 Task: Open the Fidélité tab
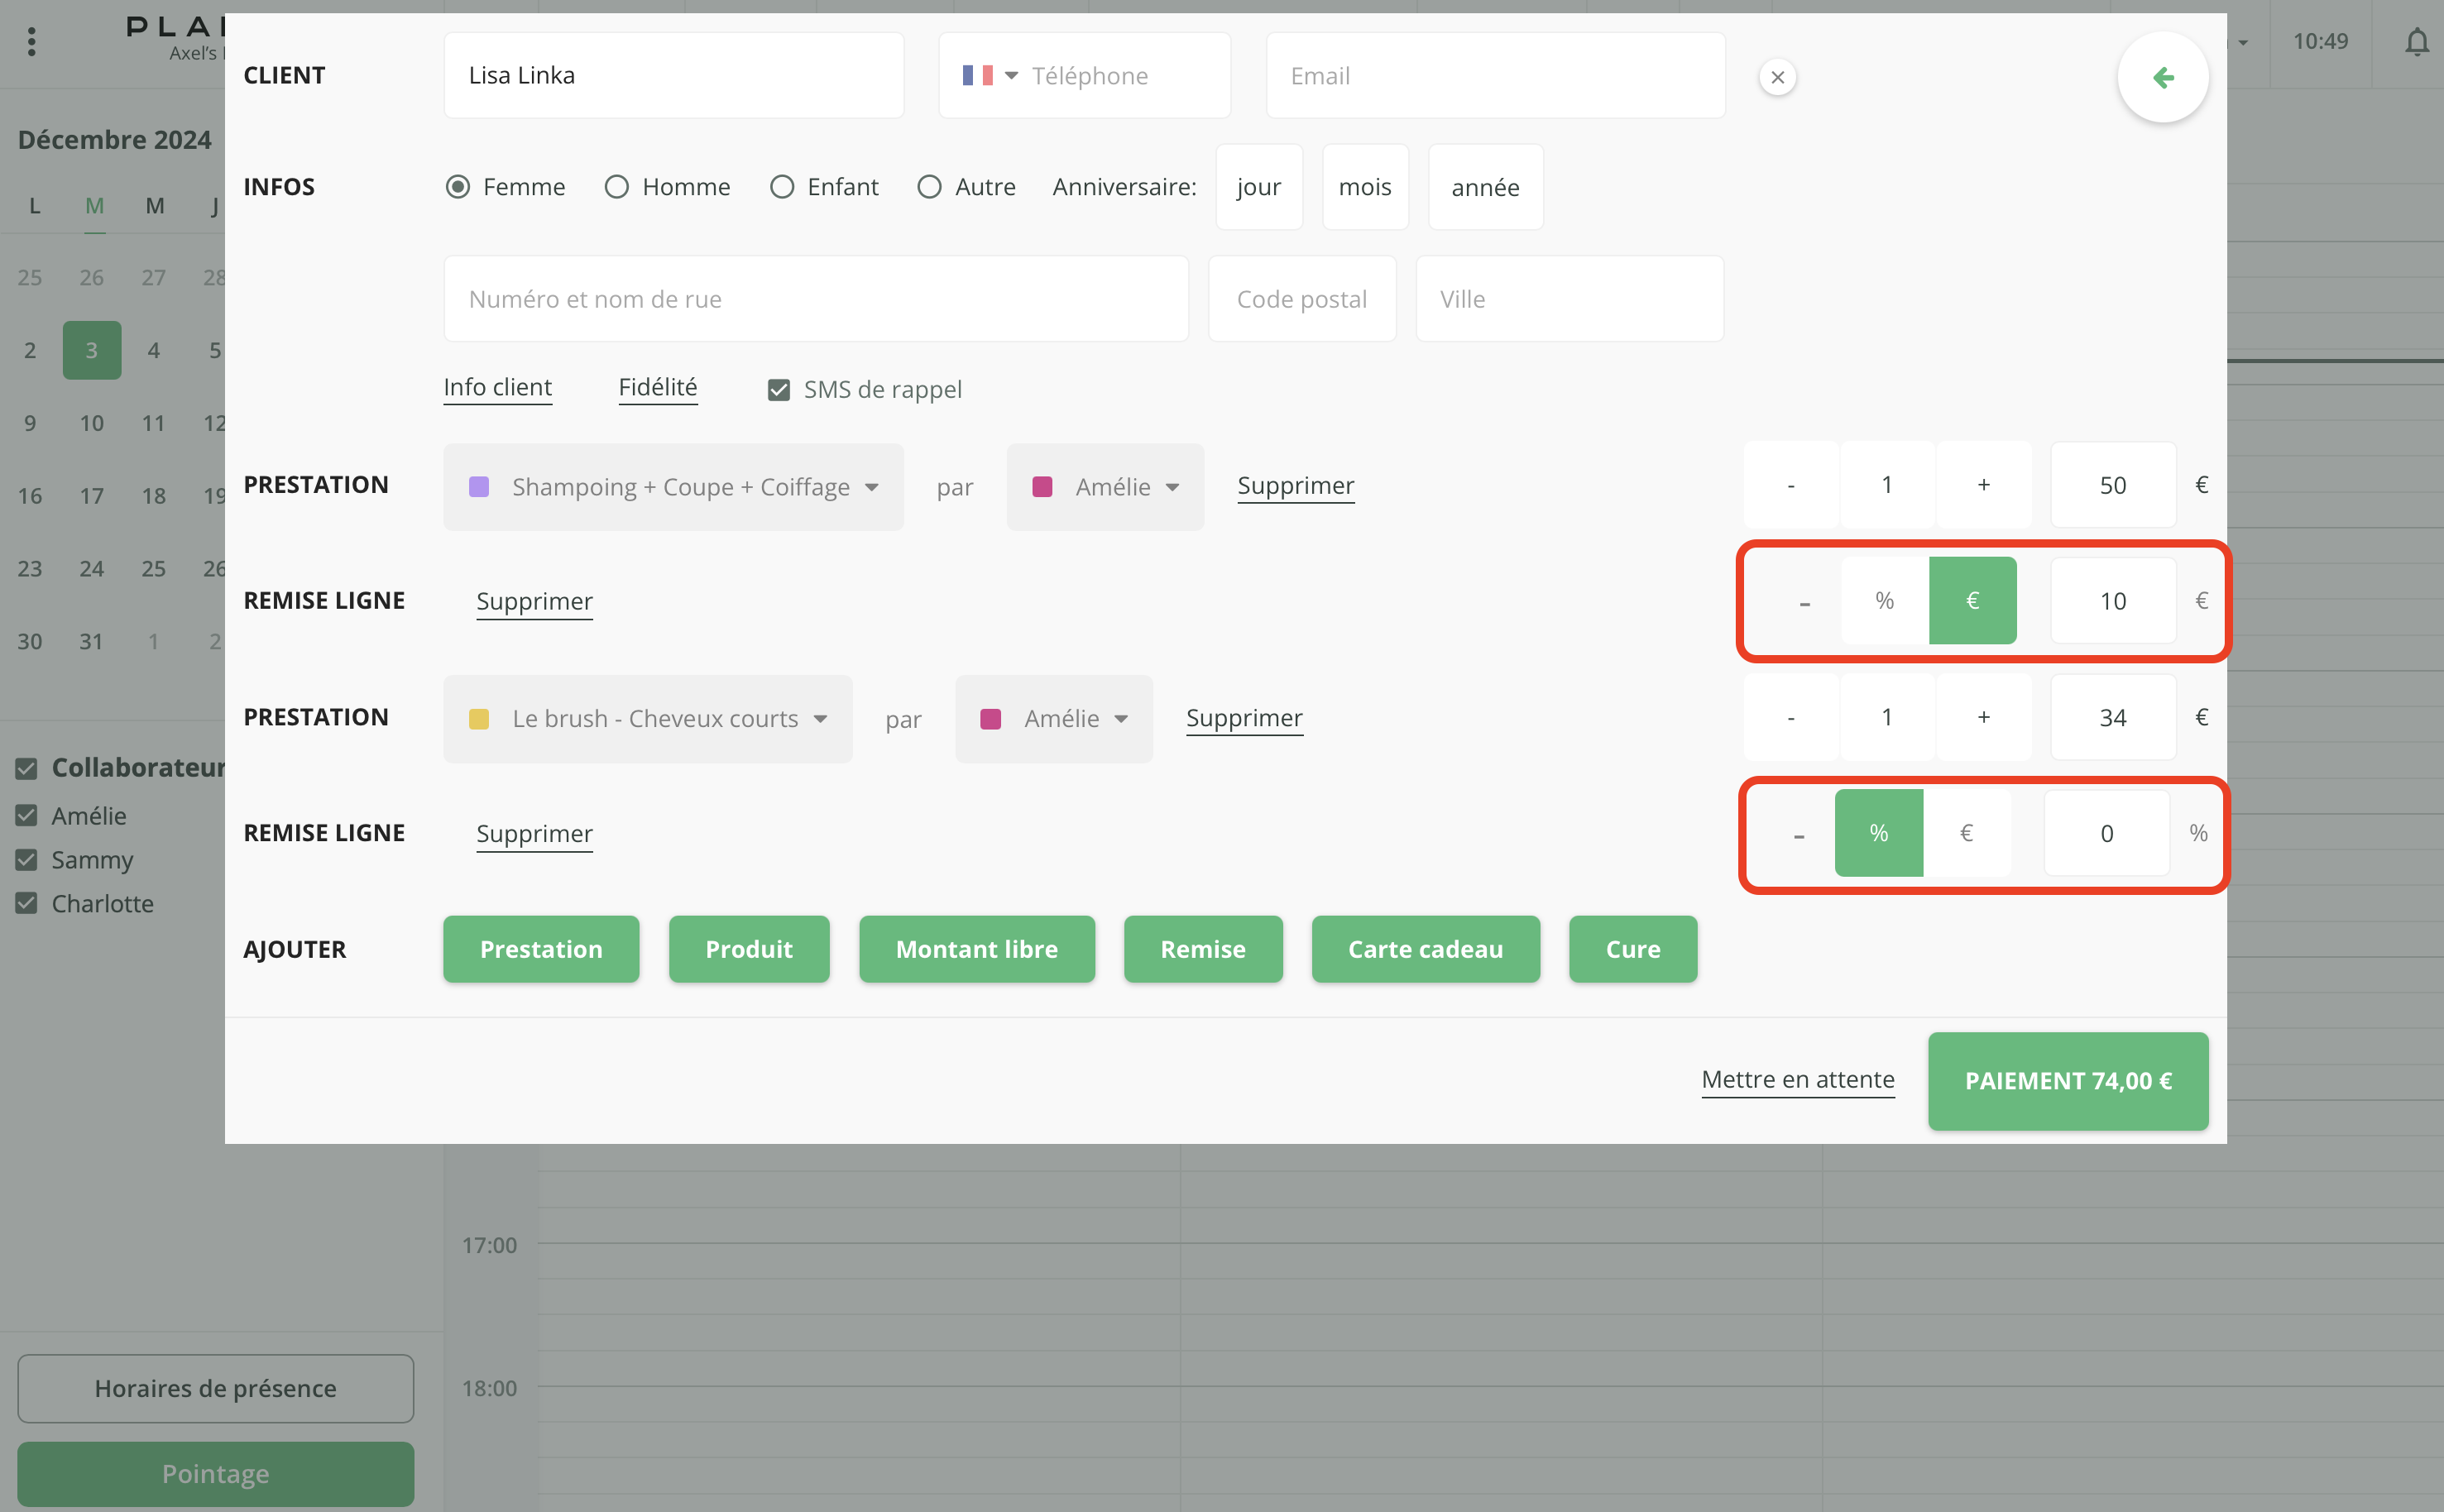[x=657, y=387]
